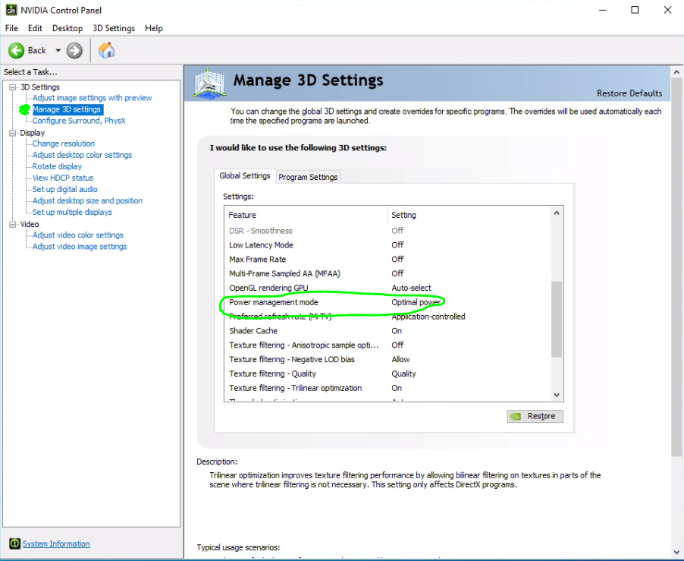The image size is (684, 561).
Task: Switch to Program Settings tab
Action: coord(308,177)
